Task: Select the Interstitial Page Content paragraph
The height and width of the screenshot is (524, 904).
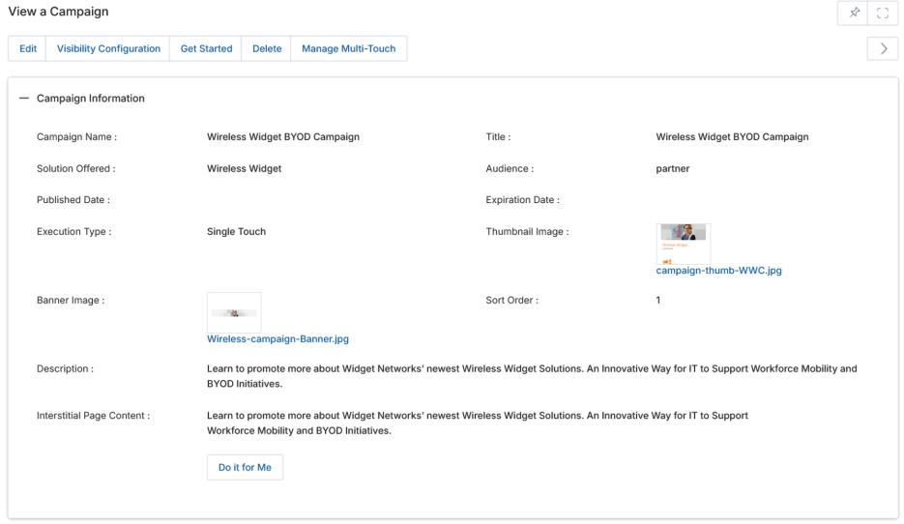Action: [x=478, y=423]
